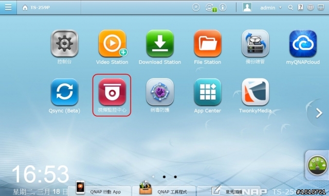The width and height of the screenshot is (329, 196).
Task: Open the online help icon
Action: pyautogui.click(x=300, y=7)
